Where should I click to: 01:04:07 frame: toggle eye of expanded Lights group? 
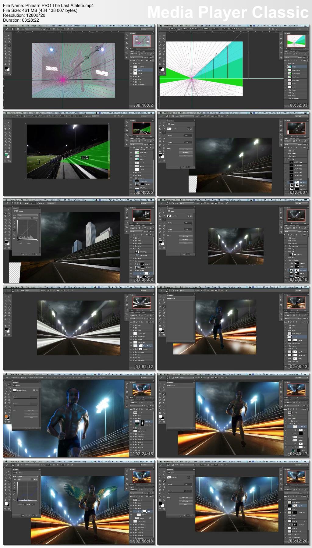click(285, 159)
